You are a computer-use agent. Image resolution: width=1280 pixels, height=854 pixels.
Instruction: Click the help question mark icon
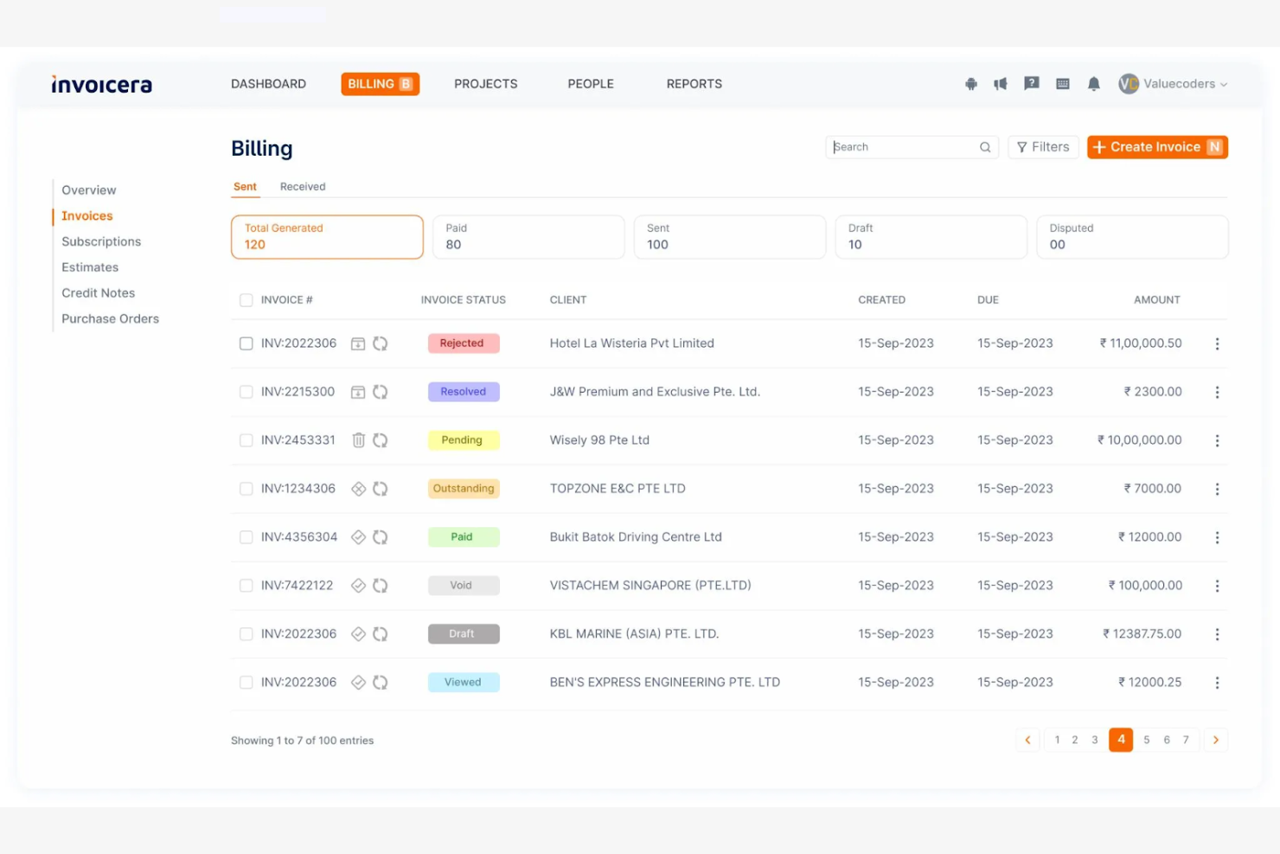[x=1031, y=84]
